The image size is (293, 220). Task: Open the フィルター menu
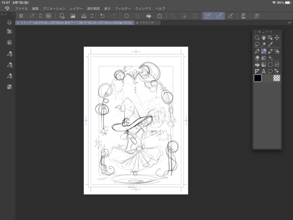click(x=122, y=8)
